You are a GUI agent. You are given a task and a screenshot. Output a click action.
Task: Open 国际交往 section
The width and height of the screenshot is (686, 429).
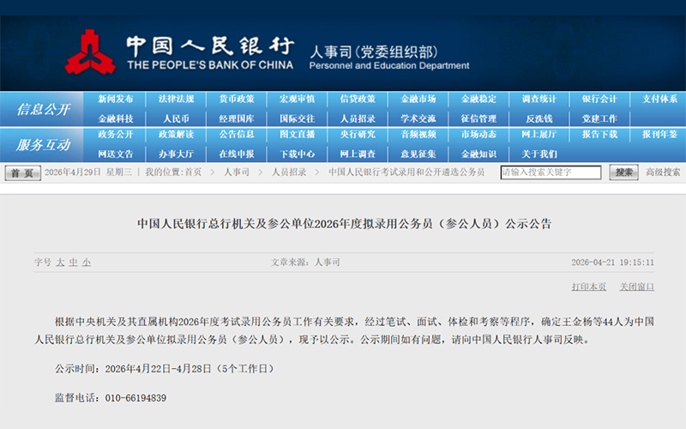tap(297, 119)
